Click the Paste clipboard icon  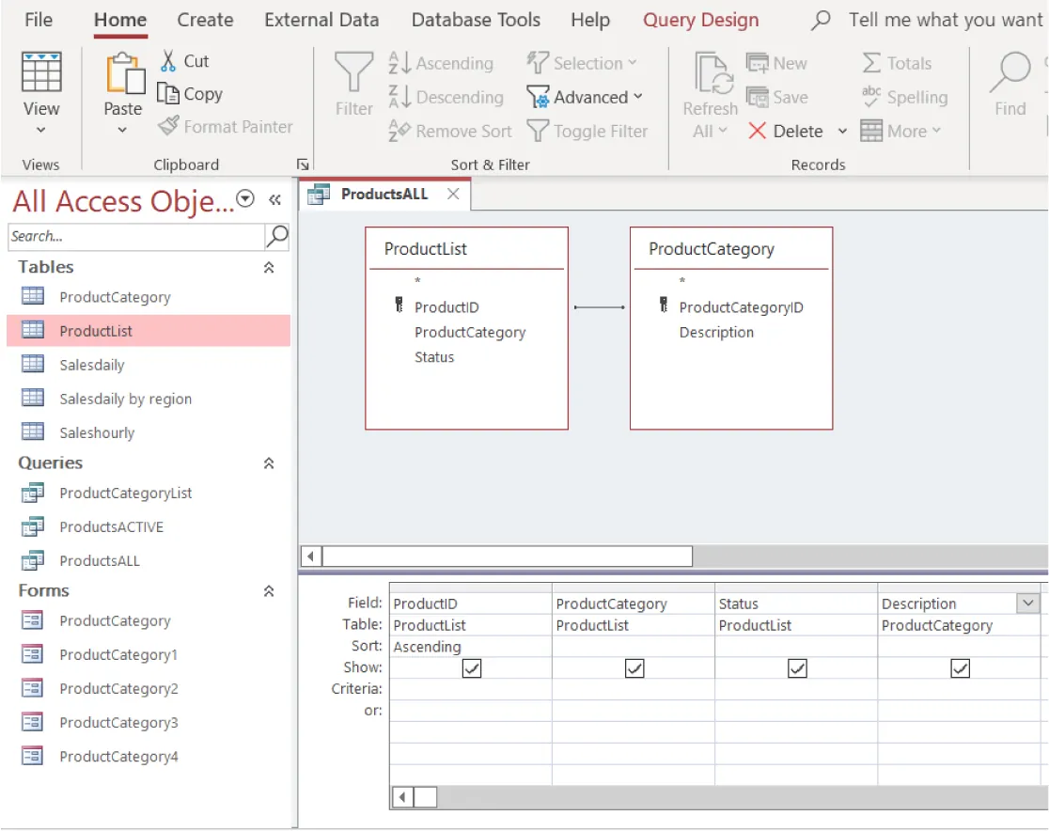pyautogui.click(x=122, y=73)
